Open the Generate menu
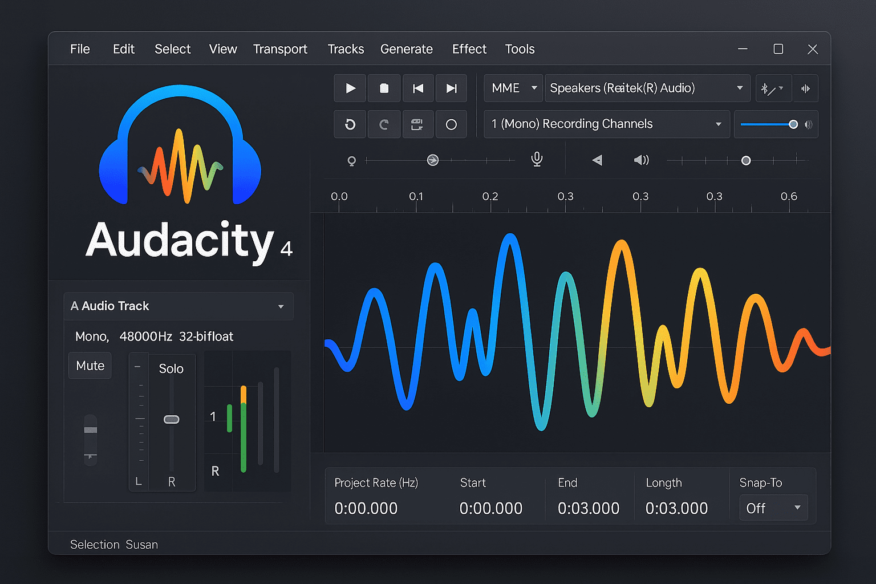Image resolution: width=876 pixels, height=584 pixels. pos(406,49)
